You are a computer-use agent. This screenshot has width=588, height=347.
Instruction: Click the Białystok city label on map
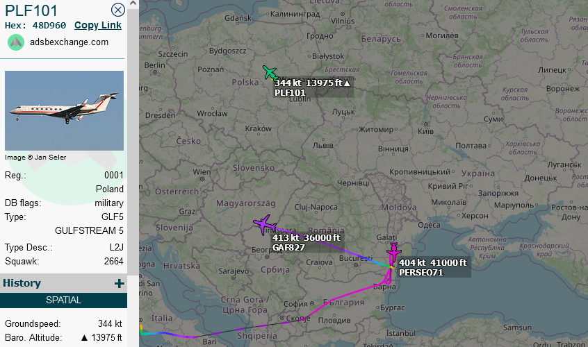click(x=328, y=56)
